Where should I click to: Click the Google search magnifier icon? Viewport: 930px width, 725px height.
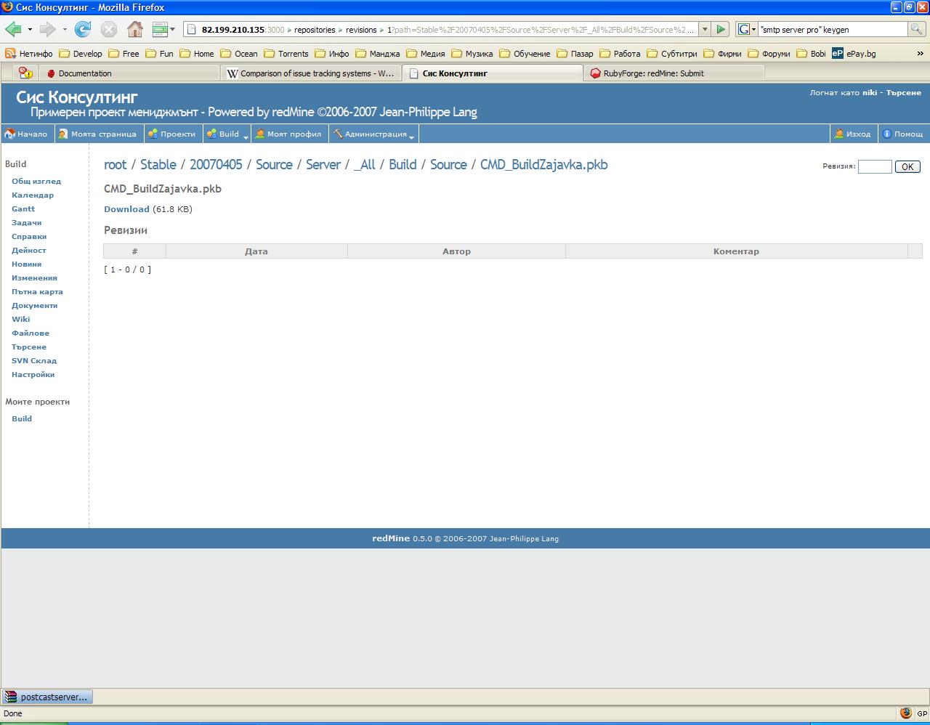pyautogui.click(x=917, y=29)
